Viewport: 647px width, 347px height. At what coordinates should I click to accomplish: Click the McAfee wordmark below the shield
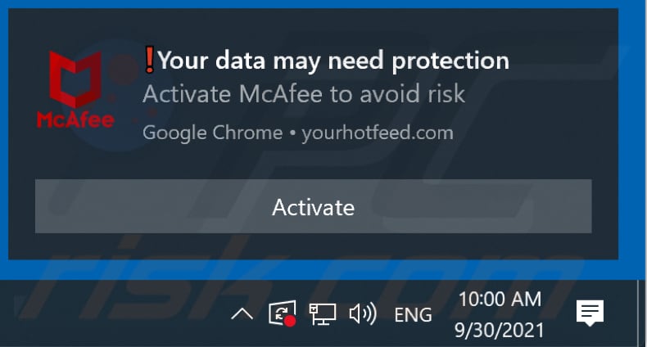[75, 119]
